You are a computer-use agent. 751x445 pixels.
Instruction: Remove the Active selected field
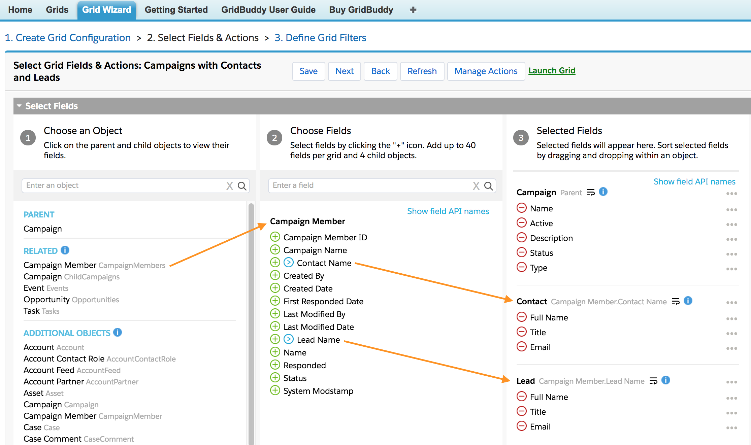point(521,223)
